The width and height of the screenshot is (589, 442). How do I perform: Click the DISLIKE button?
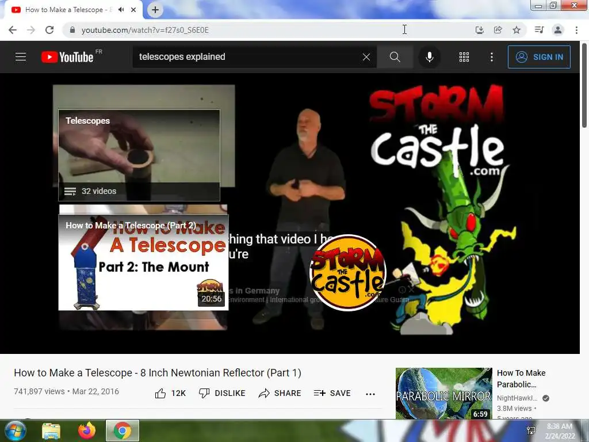click(x=222, y=393)
